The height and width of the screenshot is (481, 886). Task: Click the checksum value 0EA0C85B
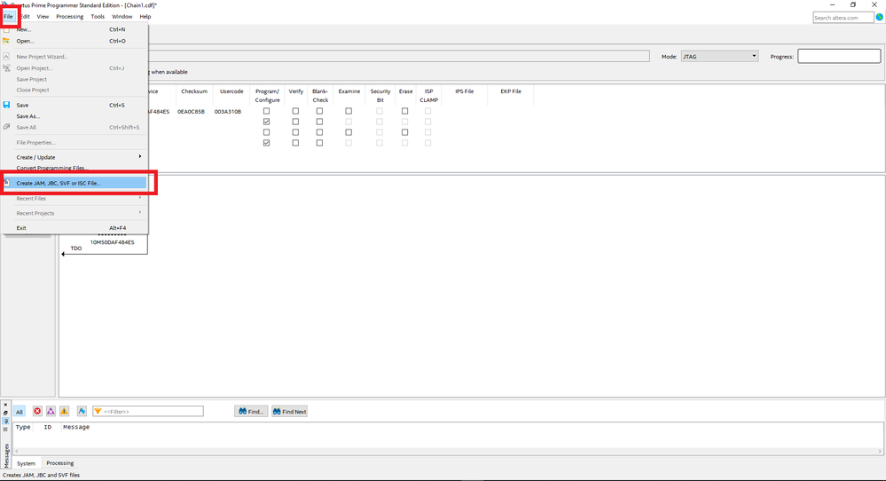pyautogui.click(x=191, y=111)
